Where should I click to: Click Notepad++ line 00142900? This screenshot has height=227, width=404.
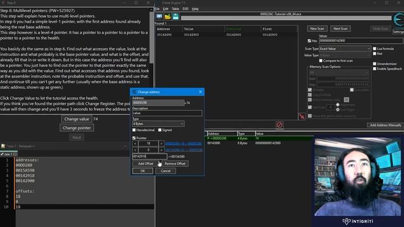coord(25,181)
